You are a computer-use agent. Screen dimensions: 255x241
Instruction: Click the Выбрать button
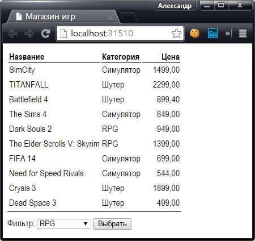[112, 224]
